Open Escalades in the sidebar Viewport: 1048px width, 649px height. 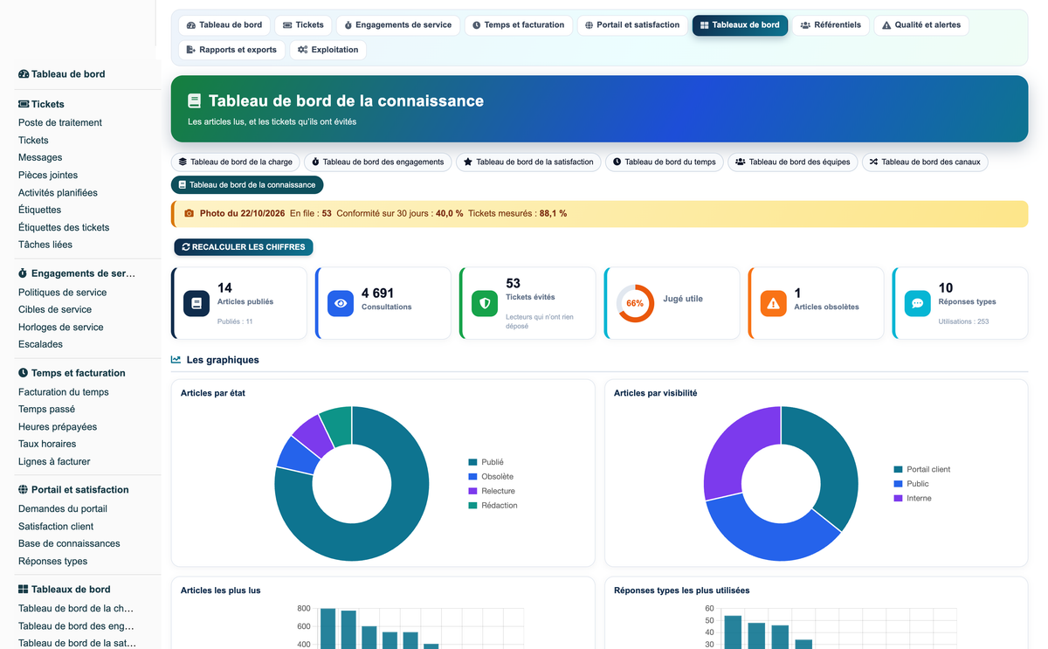click(40, 344)
